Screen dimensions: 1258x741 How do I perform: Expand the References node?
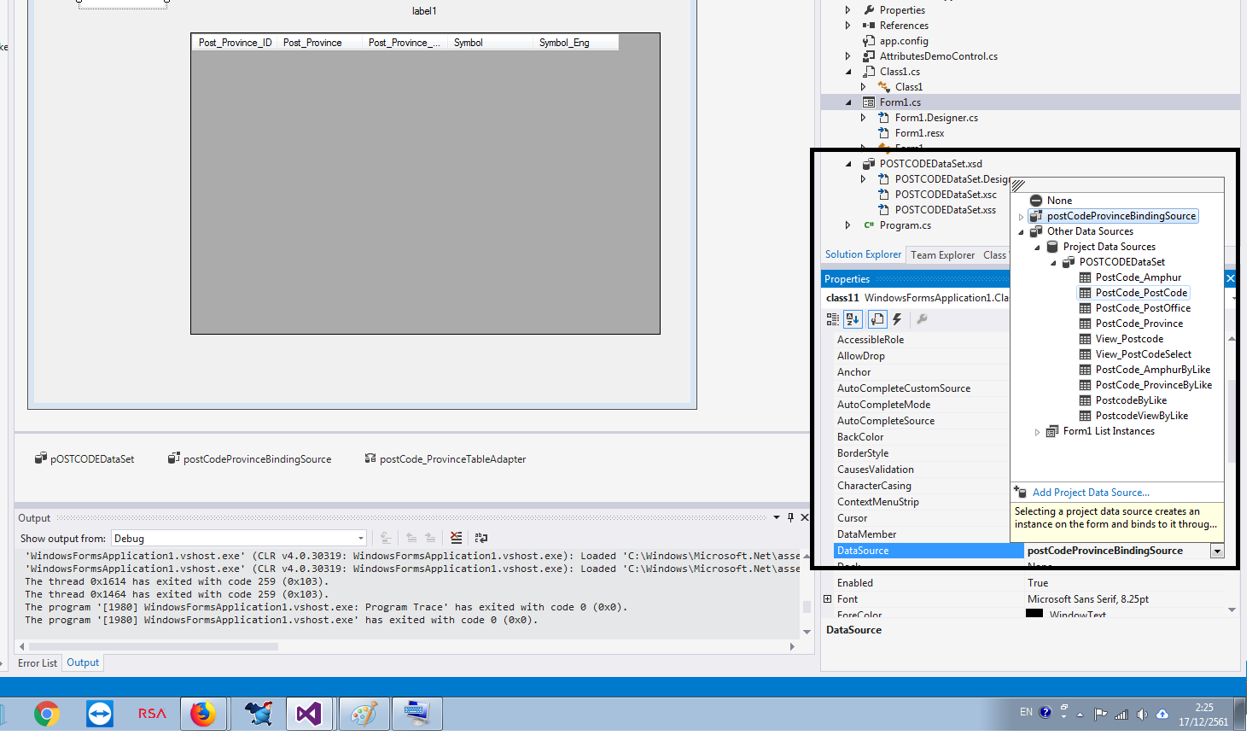click(848, 26)
